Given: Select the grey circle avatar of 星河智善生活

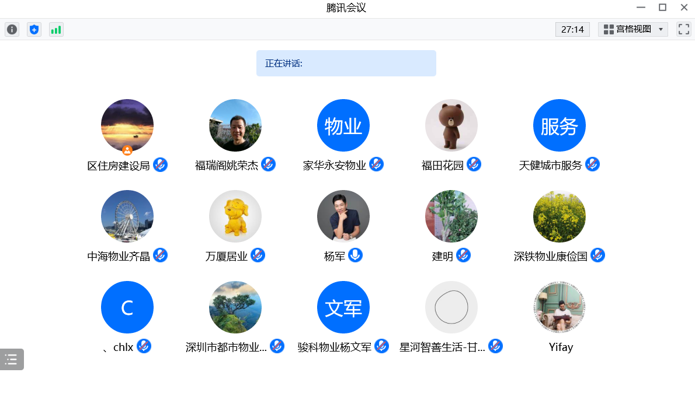Looking at the screenshot, I should click(x=451, y=307).
